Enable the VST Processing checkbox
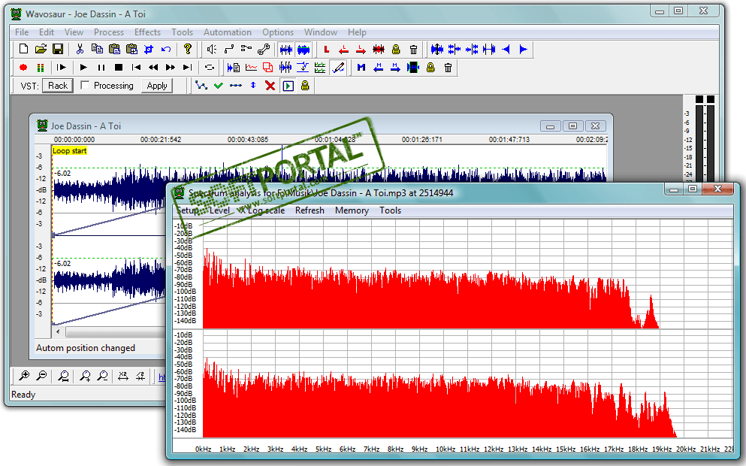The height and width of the screenshot is (466, 746). pyautogui.click(x=85, y=86)
